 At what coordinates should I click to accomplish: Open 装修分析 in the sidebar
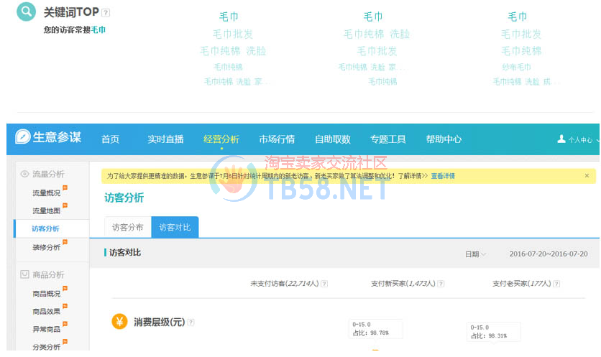tap(47, 247)
